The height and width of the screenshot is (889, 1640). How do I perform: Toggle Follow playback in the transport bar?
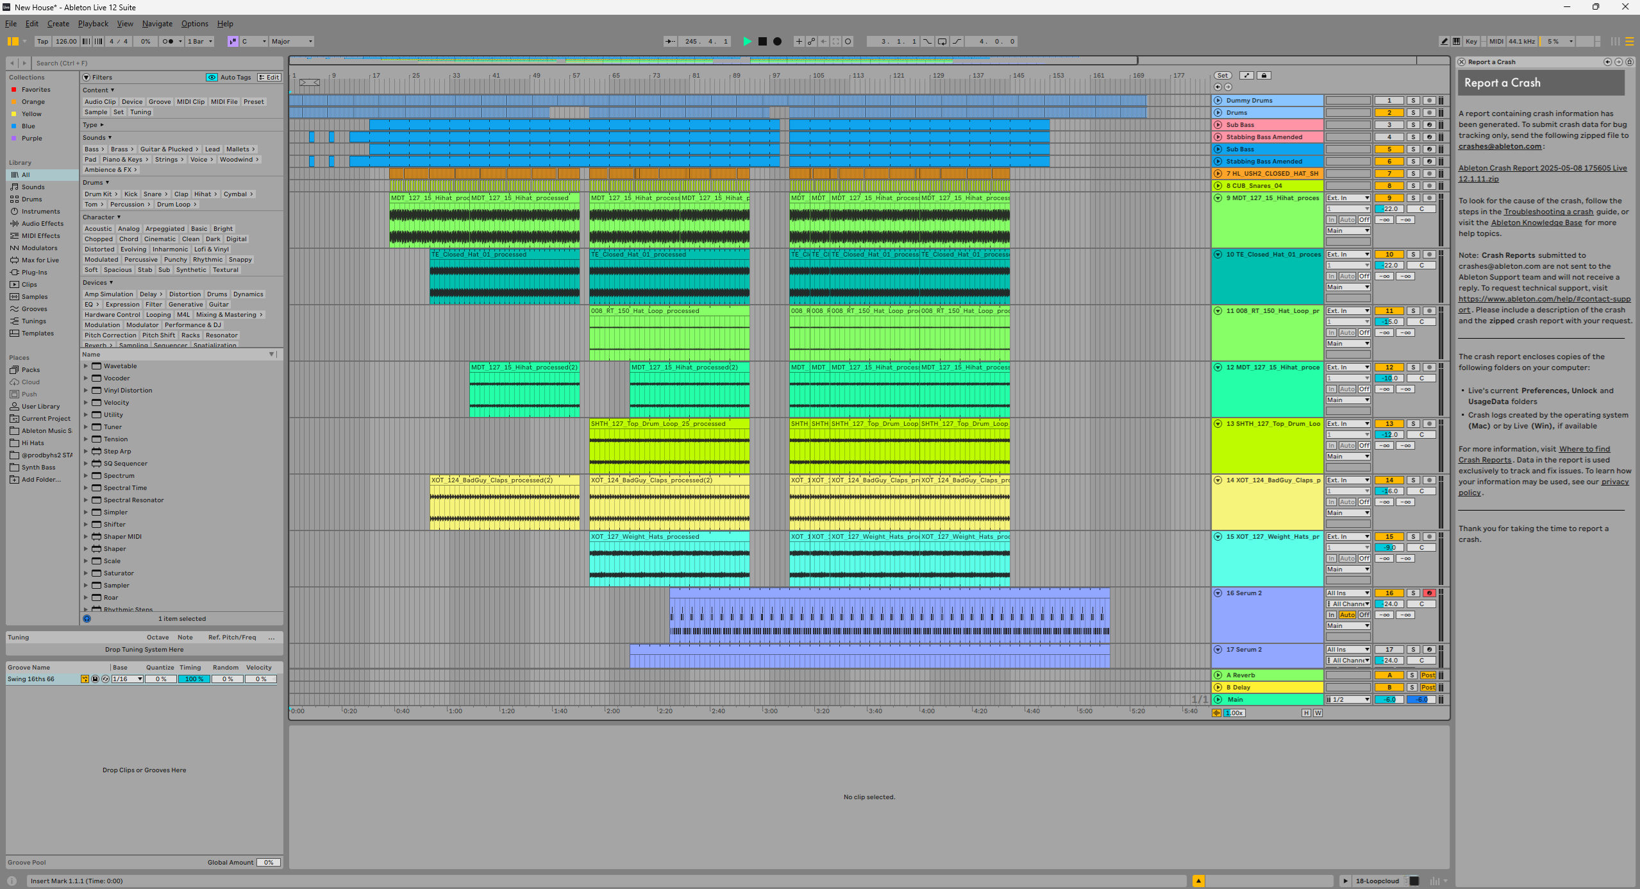pos(670,42)
